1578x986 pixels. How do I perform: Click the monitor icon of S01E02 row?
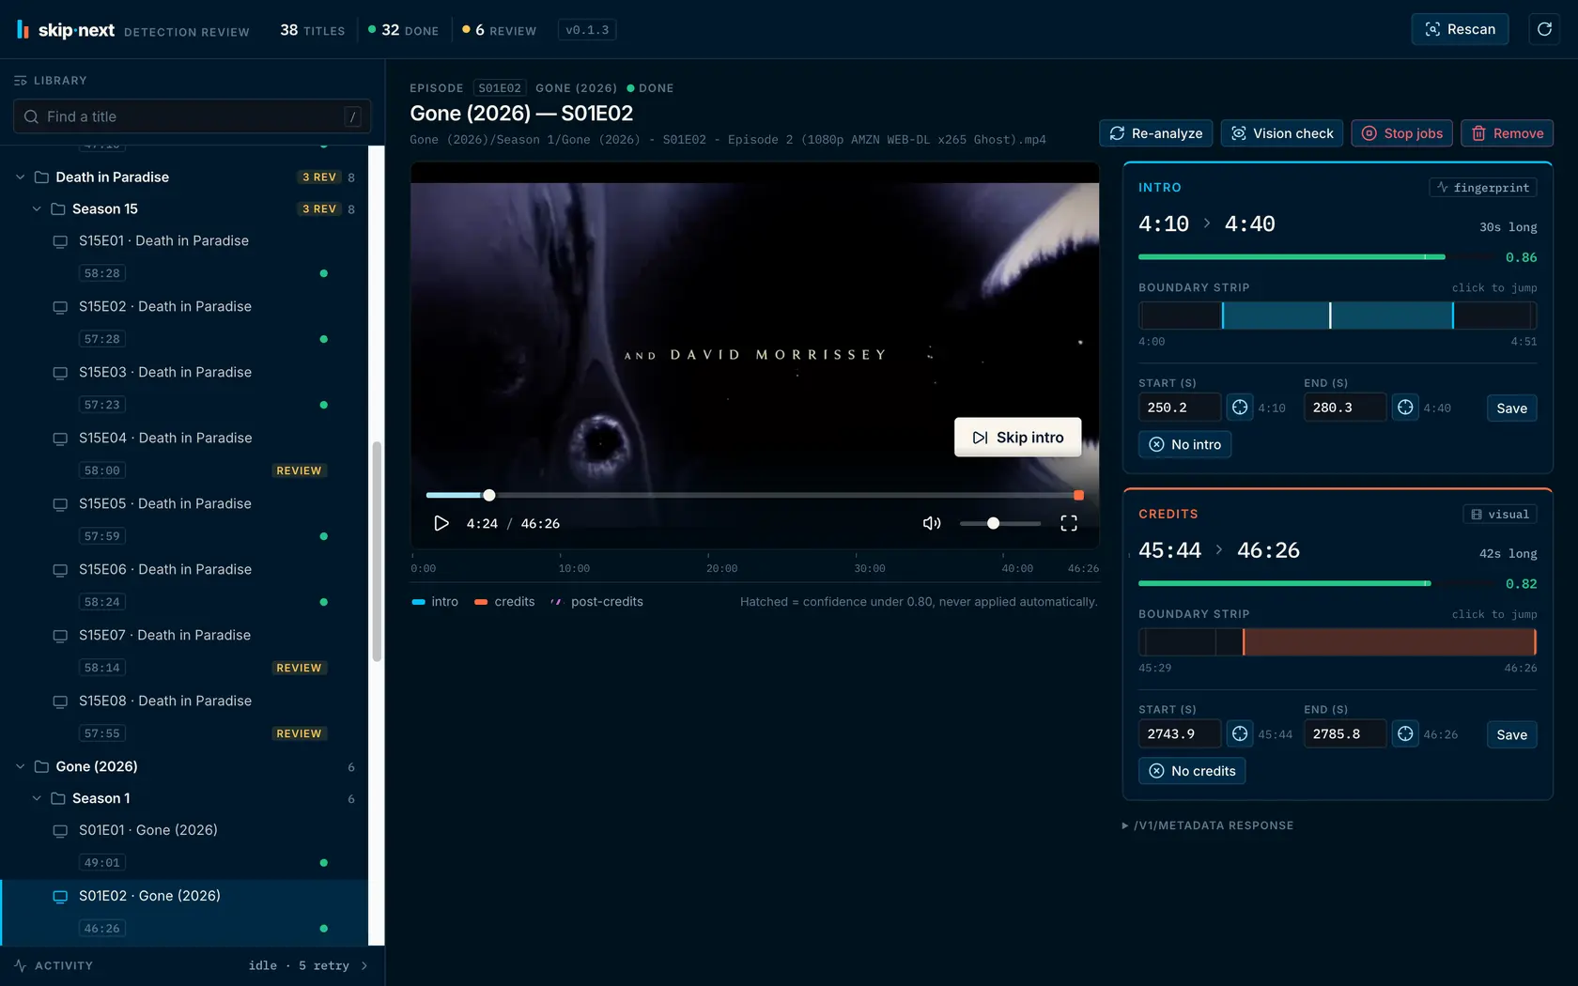pos(60,897)
